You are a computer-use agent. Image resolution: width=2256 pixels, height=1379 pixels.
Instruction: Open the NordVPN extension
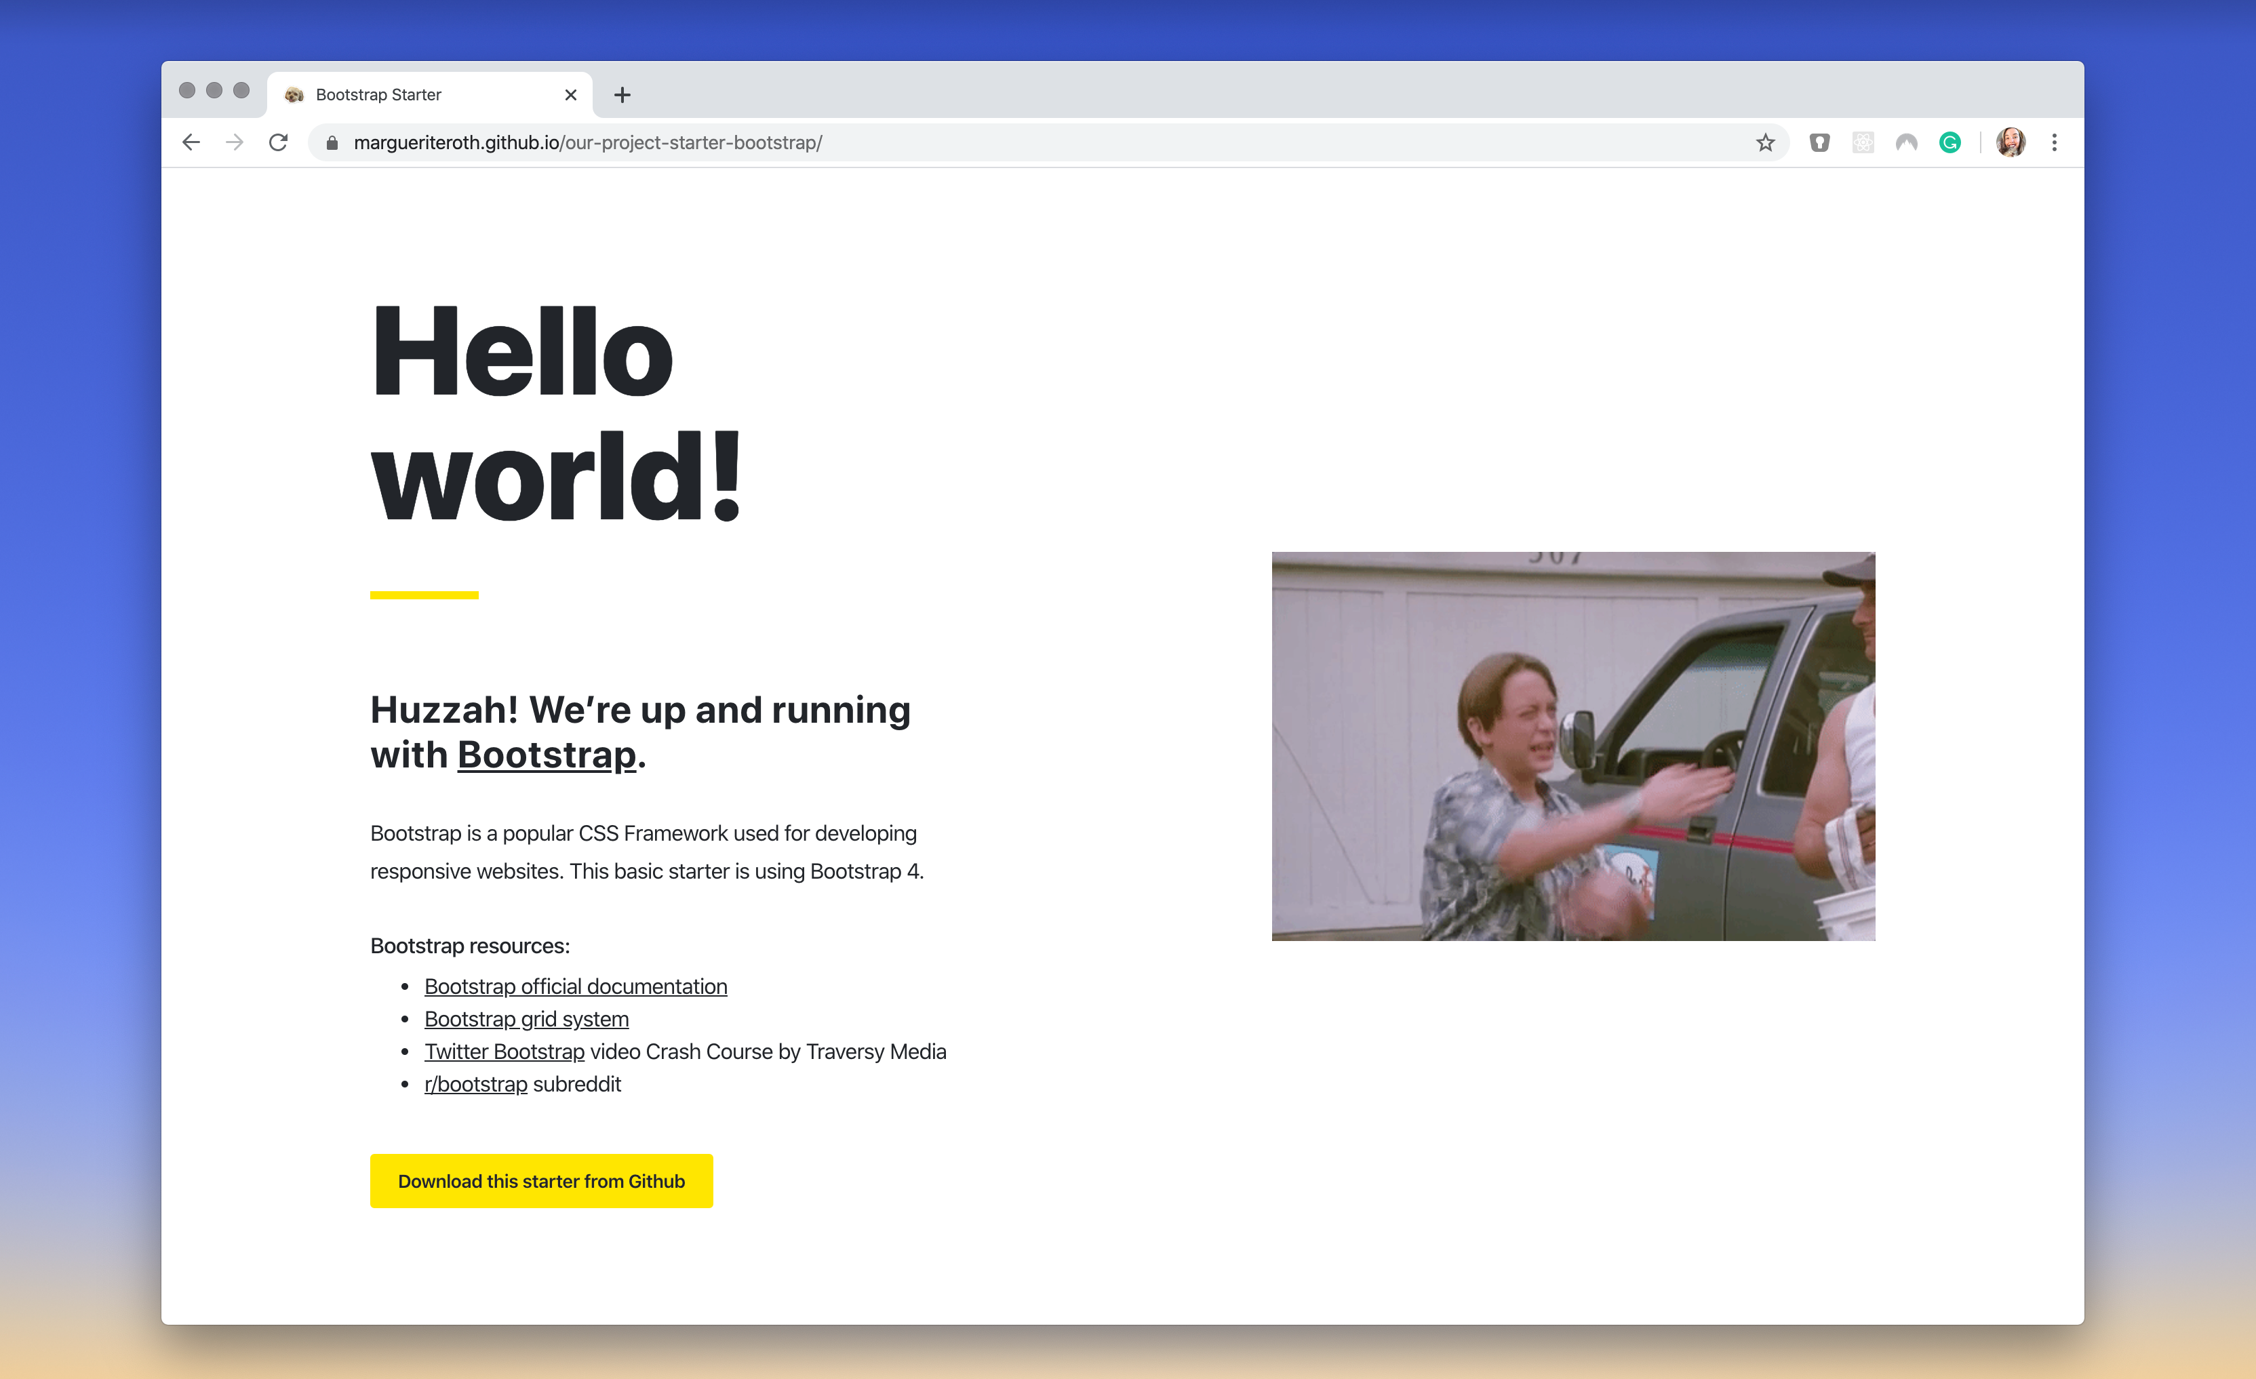coord(1905,142)
